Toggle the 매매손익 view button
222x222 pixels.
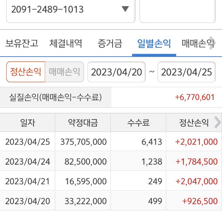pyautogui.click(x=64, y=72)
